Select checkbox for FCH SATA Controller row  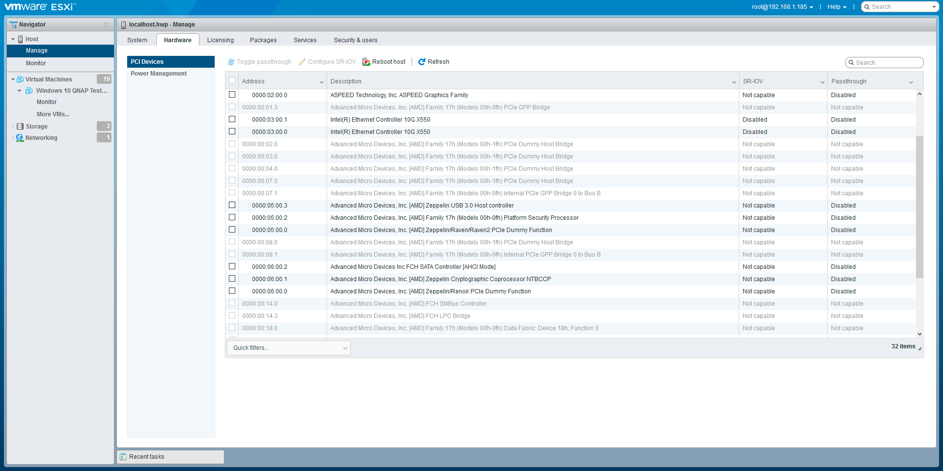tap(232, 266)
